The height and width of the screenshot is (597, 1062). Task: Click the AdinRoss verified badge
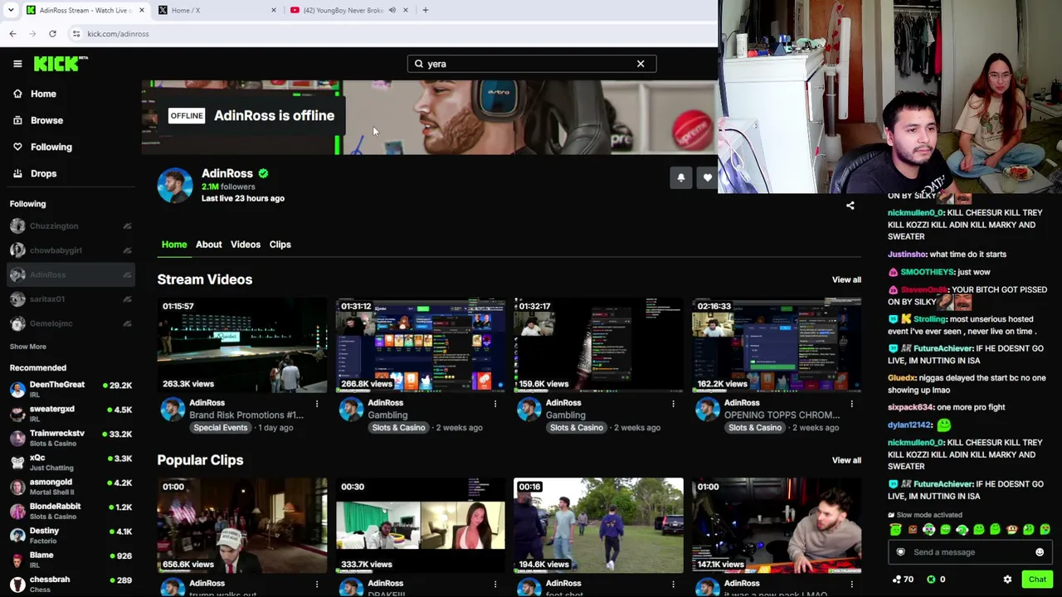point(263,173)
